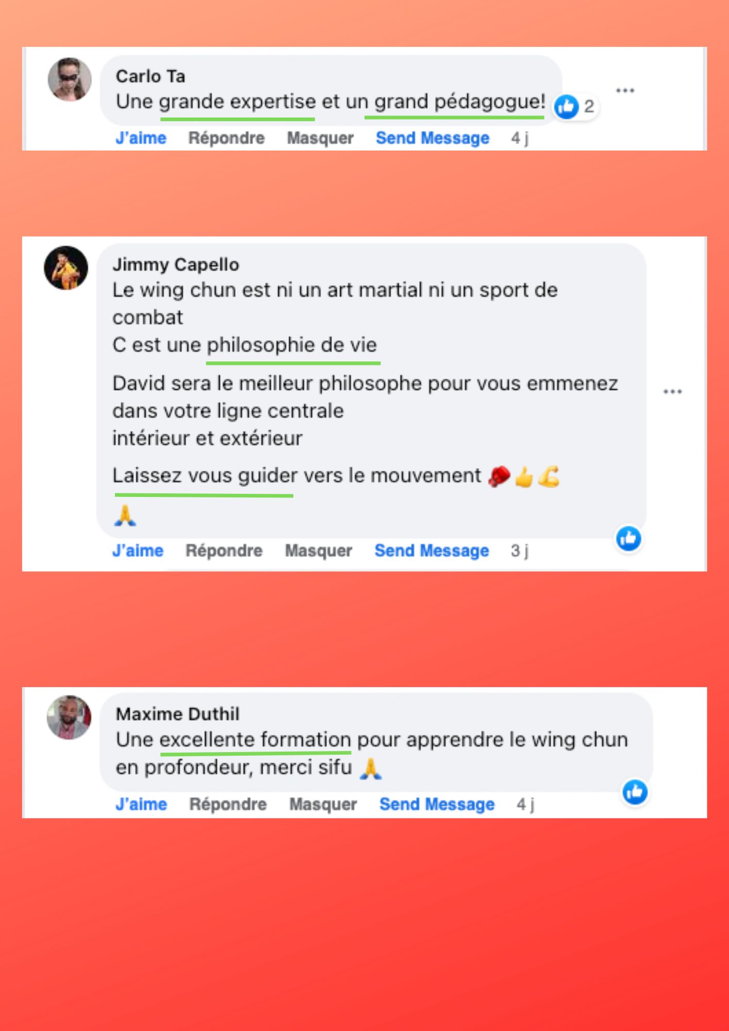The width and height of the screenshot is (729, 1031).
Task: Like Jimmy Capello's comment with J'aime
Action: coord(138,551)
